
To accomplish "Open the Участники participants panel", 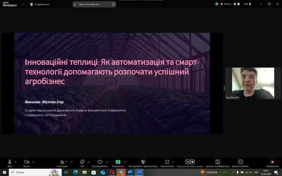I will click(x=62, y=162).
